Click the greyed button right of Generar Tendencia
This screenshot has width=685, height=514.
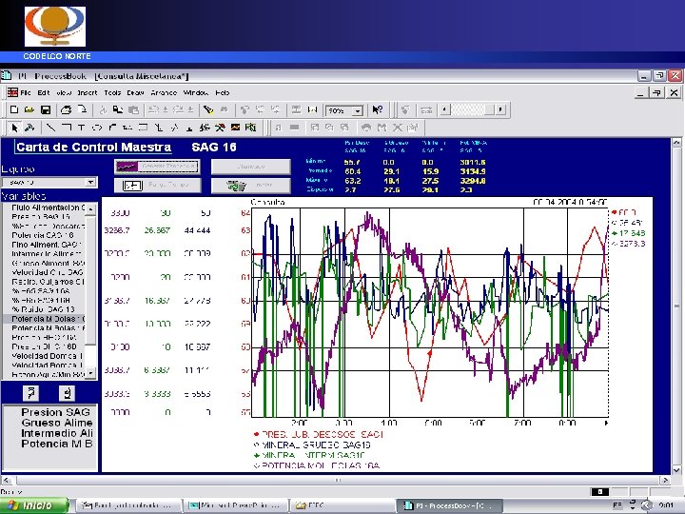[251, 167]
